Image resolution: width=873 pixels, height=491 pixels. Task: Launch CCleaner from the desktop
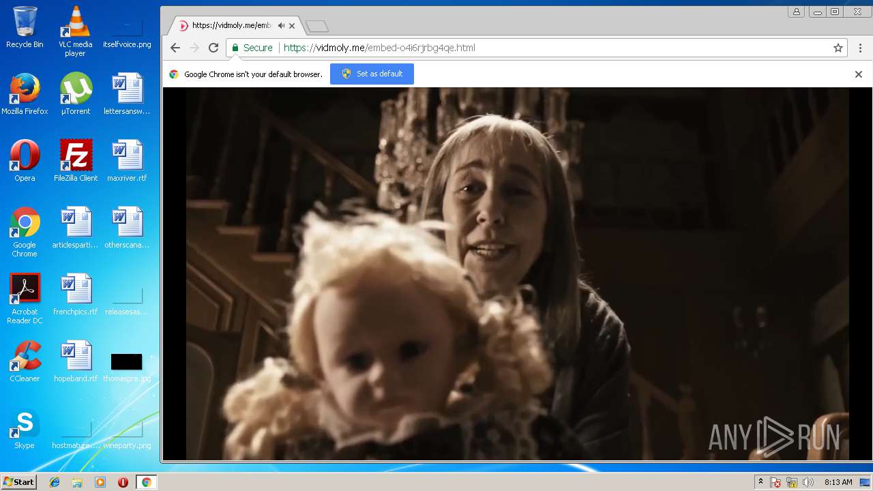[25, 361]
